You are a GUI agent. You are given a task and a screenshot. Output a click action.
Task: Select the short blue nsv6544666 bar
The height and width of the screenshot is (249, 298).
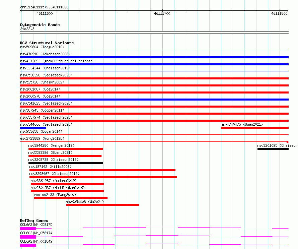click(x=33, y=128)
